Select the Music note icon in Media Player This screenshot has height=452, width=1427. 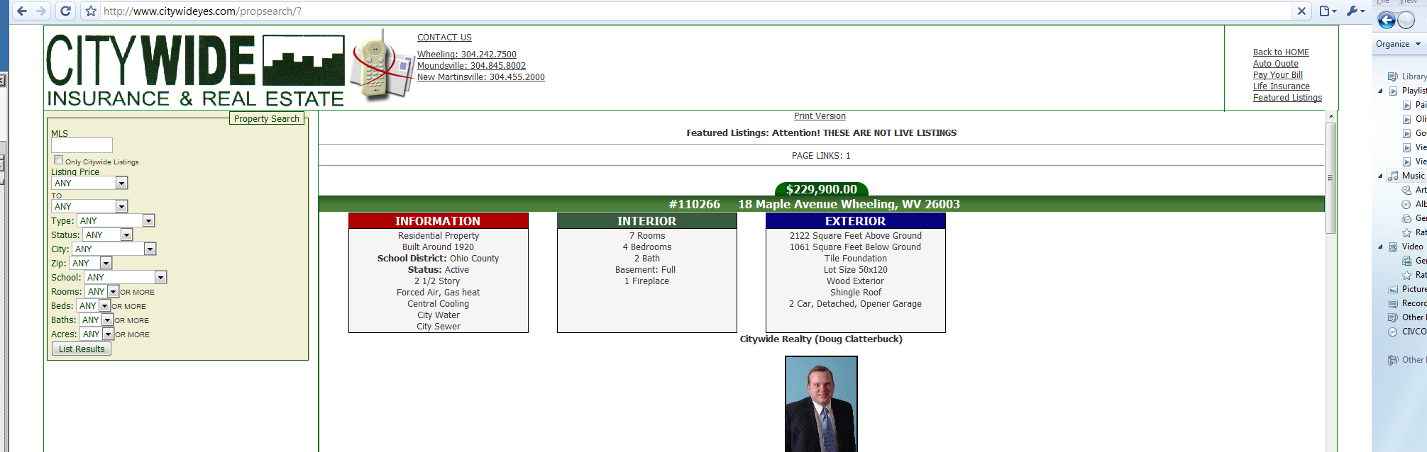(1394, 176)
